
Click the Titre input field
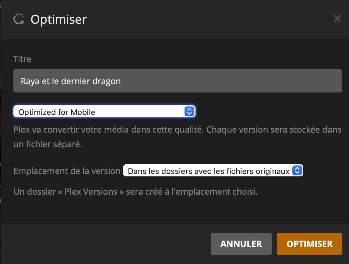(178, 81)
